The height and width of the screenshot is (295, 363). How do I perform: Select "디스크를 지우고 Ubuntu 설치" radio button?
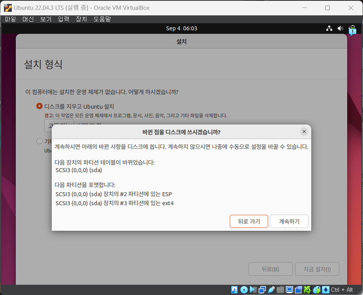tap(39, 106)
